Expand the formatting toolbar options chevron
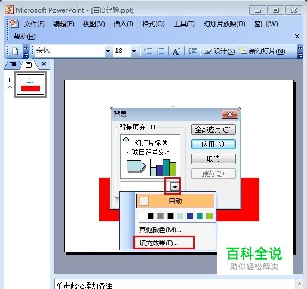The height and width of the screenshot is (289, 307). click(x=300, y=52)
